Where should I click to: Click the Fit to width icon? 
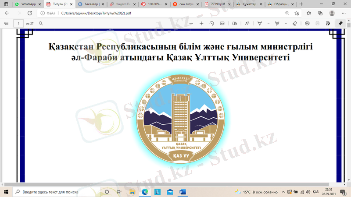(x=222, y=23)
